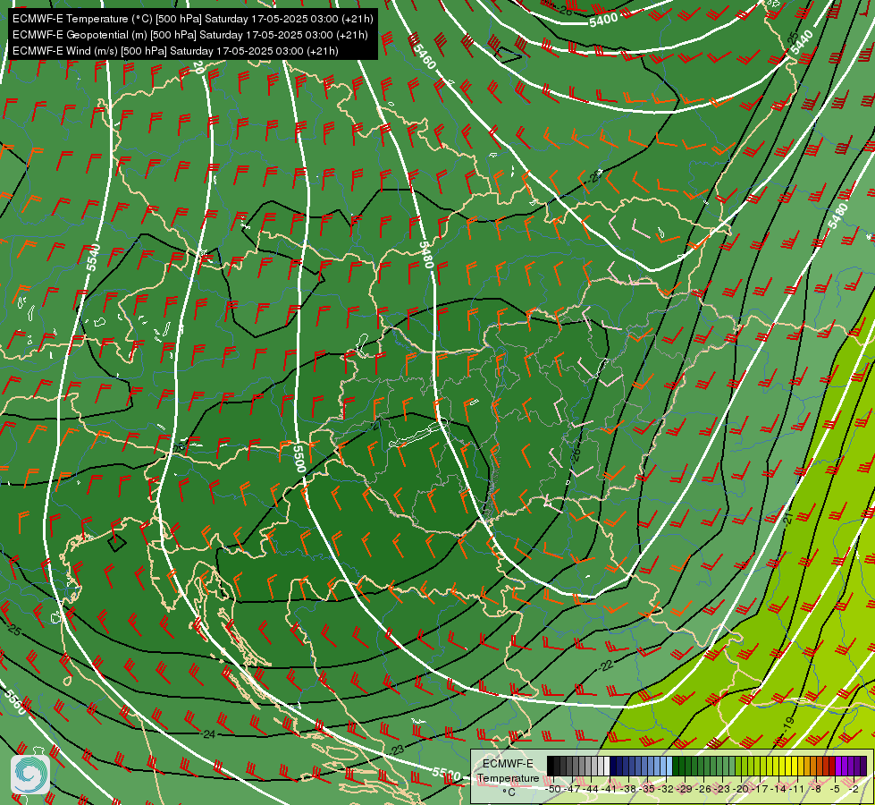Click the 5540 geopotential contour label
The height and width of the screenshot is (805, 875).
[x=94, y=258]
